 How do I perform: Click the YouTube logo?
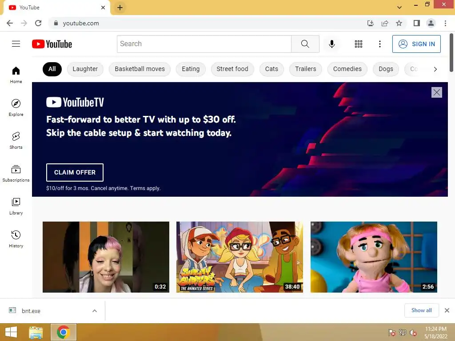(52, 44)
